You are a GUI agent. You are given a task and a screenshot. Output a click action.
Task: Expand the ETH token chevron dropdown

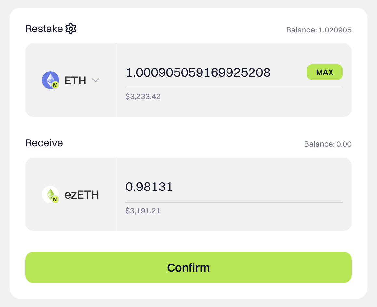click(95, 80)
